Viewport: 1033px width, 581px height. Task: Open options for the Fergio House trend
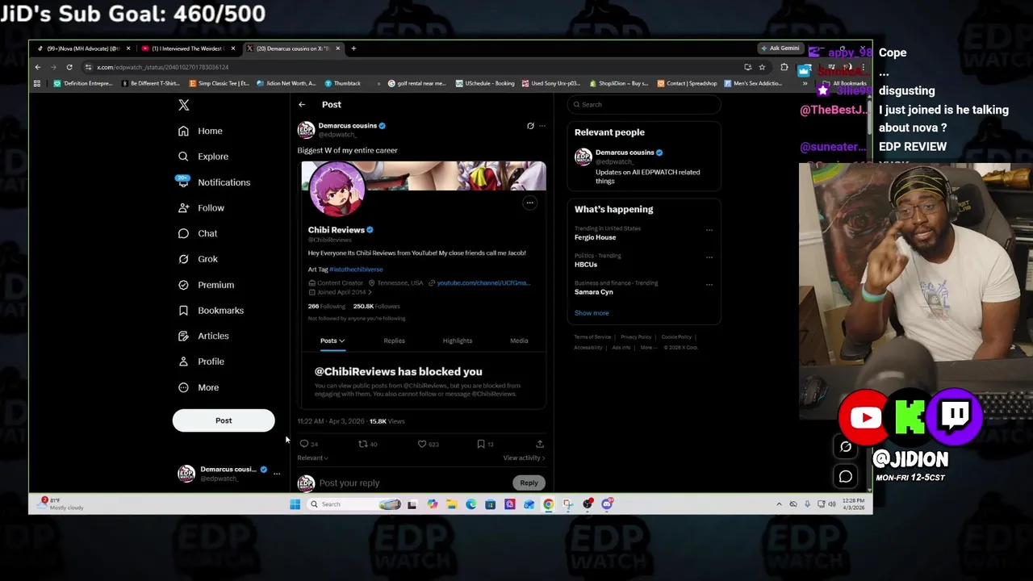709,230
